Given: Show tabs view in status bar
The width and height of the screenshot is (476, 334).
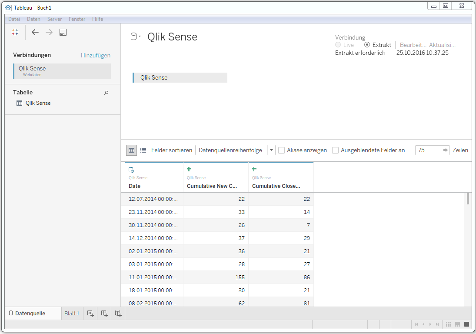Looking at the screenshot, I should pyautogui.click(x=466, y=324).
